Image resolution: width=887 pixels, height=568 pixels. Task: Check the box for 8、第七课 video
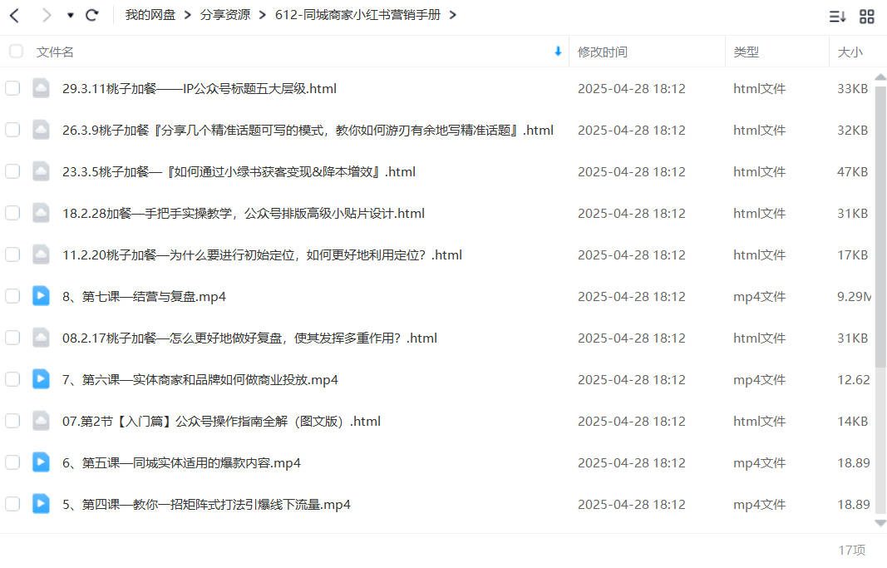pos(12,296)
